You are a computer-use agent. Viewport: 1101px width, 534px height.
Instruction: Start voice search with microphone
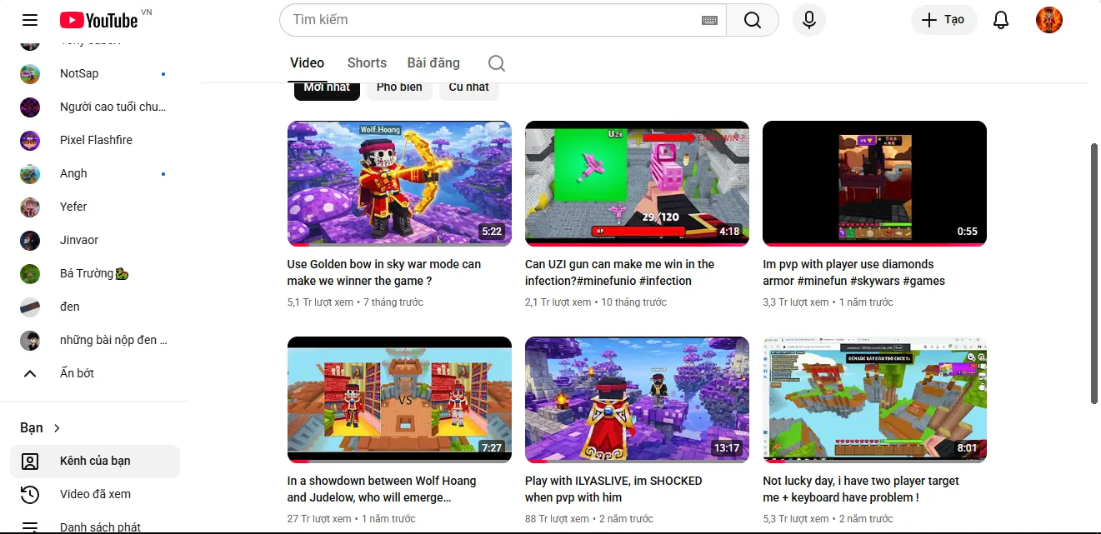[x=808, y=20]
